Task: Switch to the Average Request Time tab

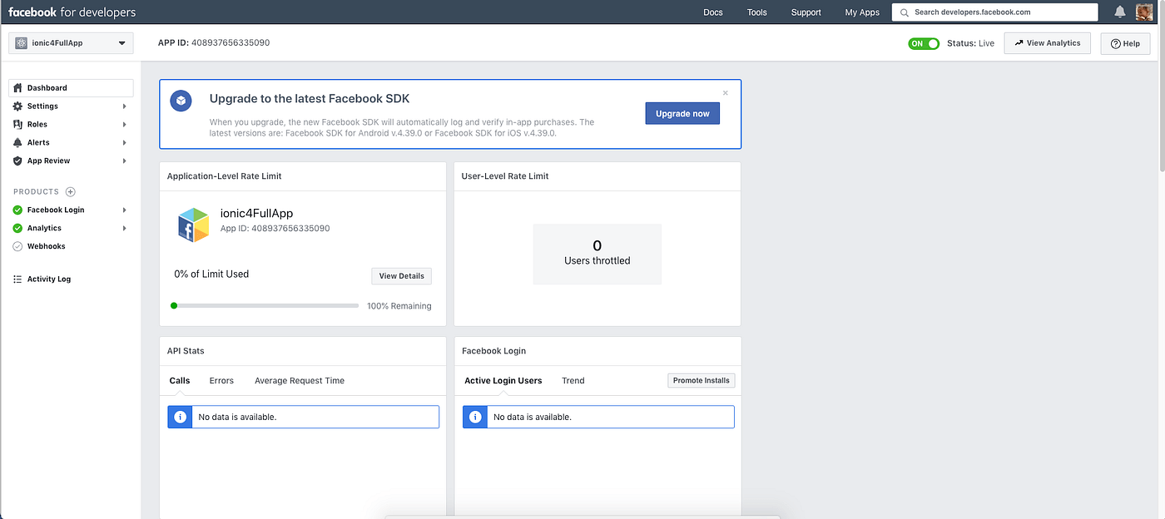Action: [x=300, y=381]
